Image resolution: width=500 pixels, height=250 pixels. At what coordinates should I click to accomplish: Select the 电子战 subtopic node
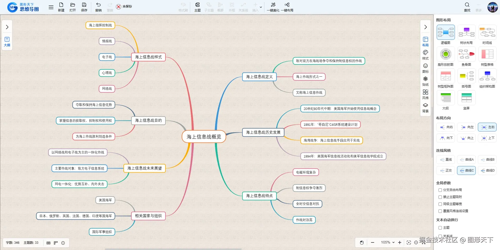[107, 57]
